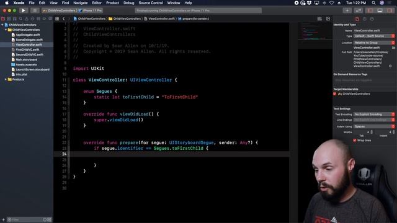Show the Symbol navigator
Viewport: 397px width, 223px height.
pyautogui.click(x=15, y=19)
